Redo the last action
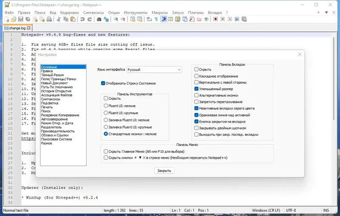This screenshot has width=340, height=216. (x=90, y=19)
